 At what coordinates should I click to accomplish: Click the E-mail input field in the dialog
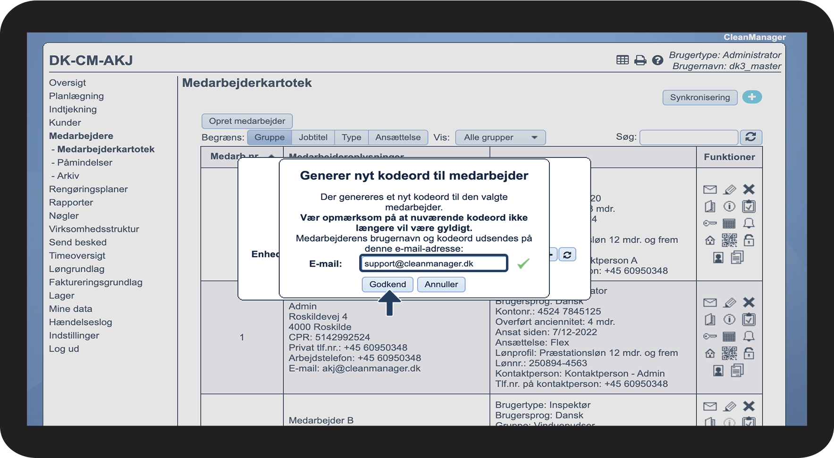(x=433, y=263)
